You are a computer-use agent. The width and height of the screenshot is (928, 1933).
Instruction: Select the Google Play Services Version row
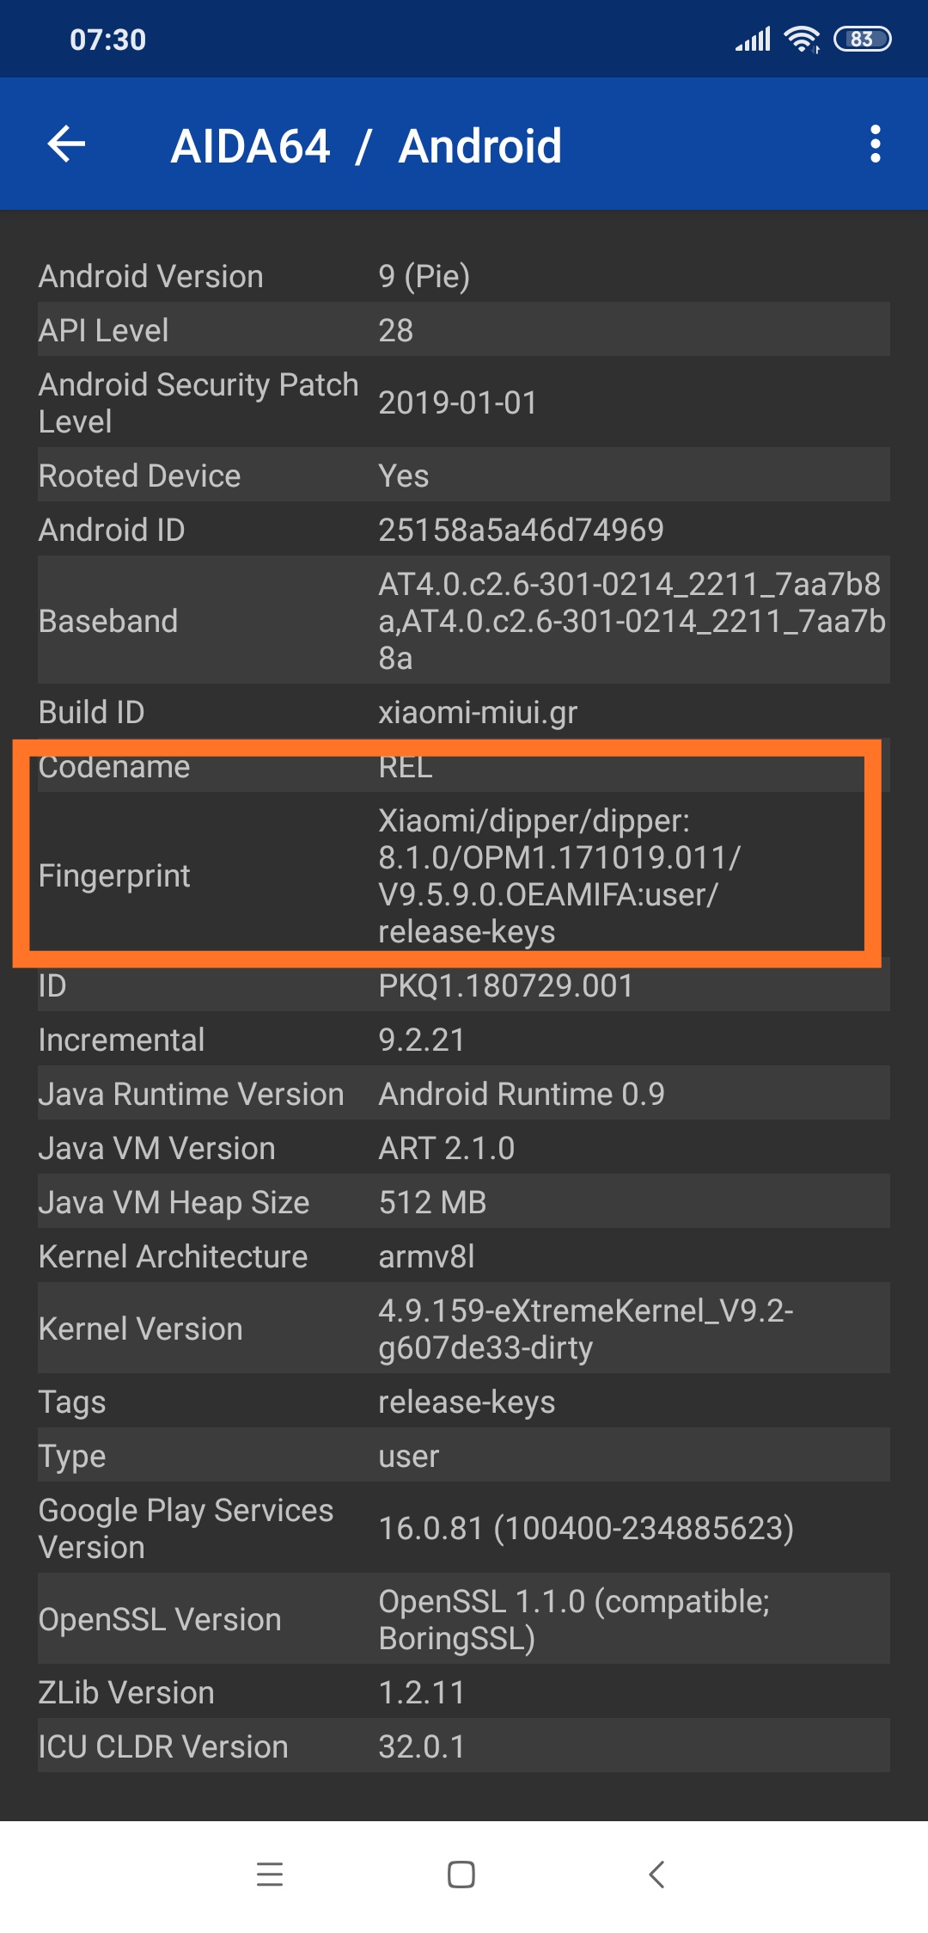pyautogui.click(x=464, y=1528)
